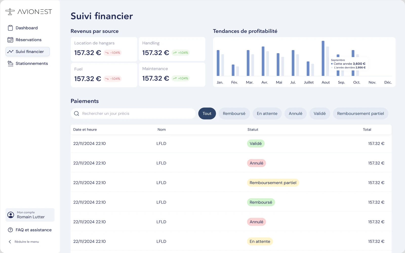Open the Mon compte Romain Lutter panel
This screenshot has width=405, height=253.
tap(30, 215)
